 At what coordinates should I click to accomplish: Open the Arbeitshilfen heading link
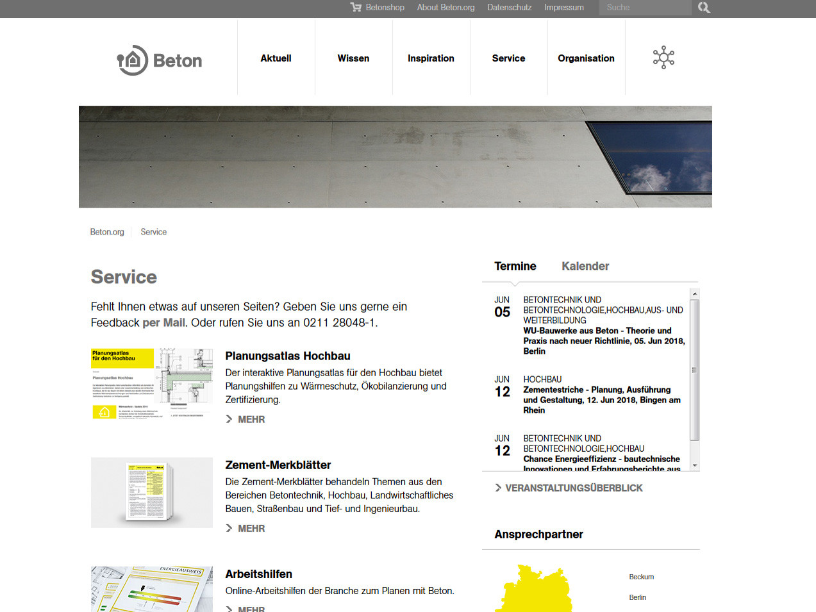click(x=259, y=574)
